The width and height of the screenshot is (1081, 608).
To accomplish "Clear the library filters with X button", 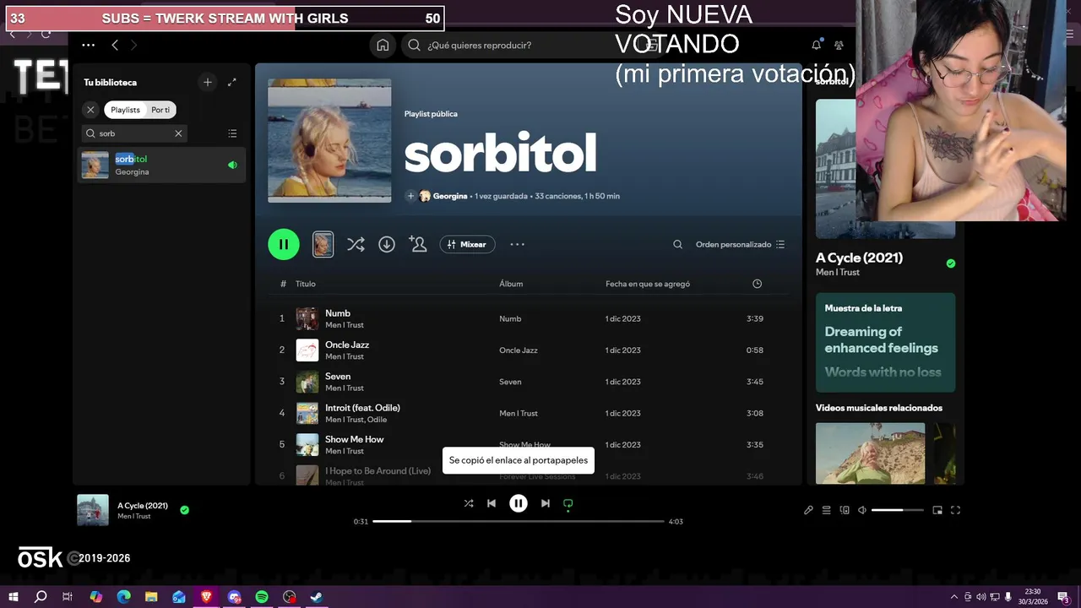I will coord(91,110).
